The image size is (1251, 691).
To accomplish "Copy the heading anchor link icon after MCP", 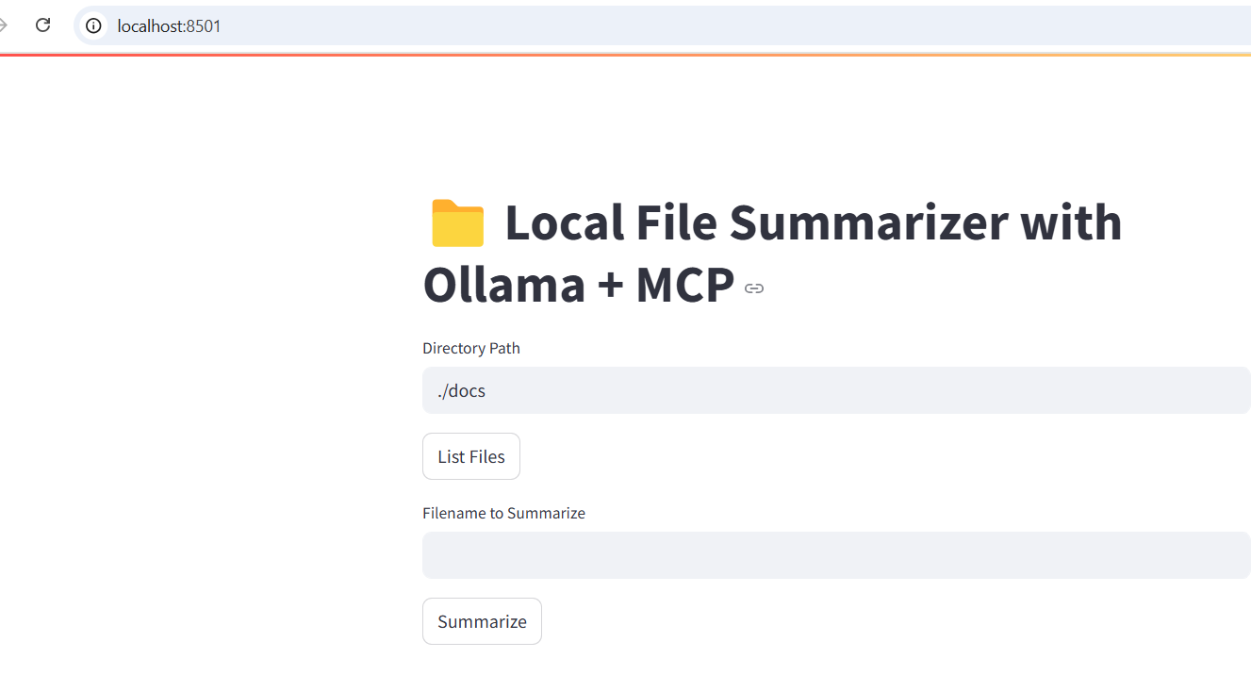I will 754,288.
